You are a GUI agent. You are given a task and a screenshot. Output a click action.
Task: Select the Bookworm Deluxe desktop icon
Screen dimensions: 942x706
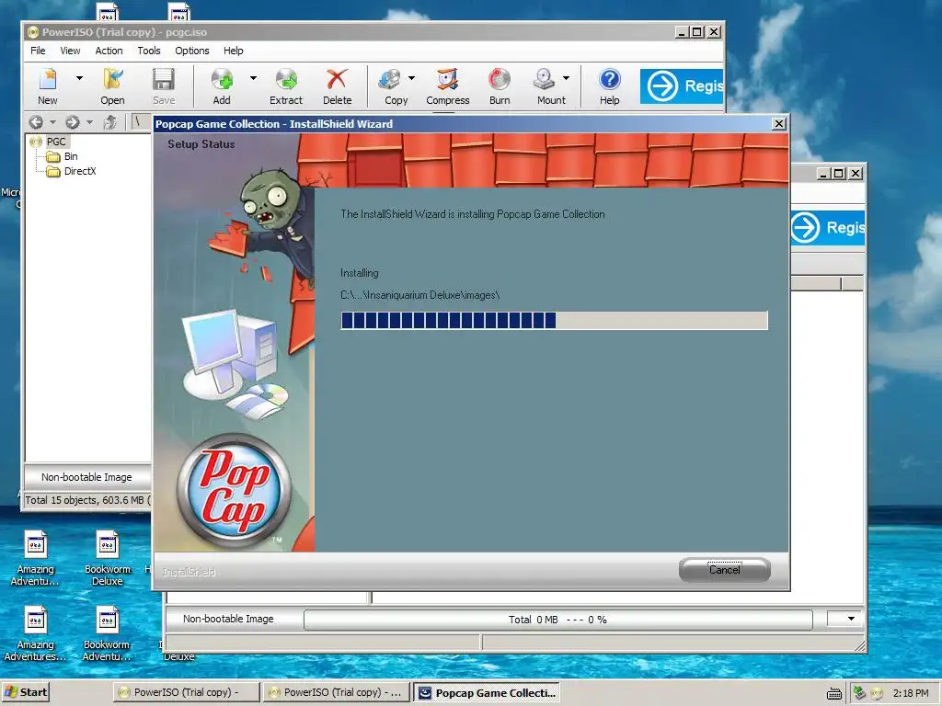[x=108, y=558]
